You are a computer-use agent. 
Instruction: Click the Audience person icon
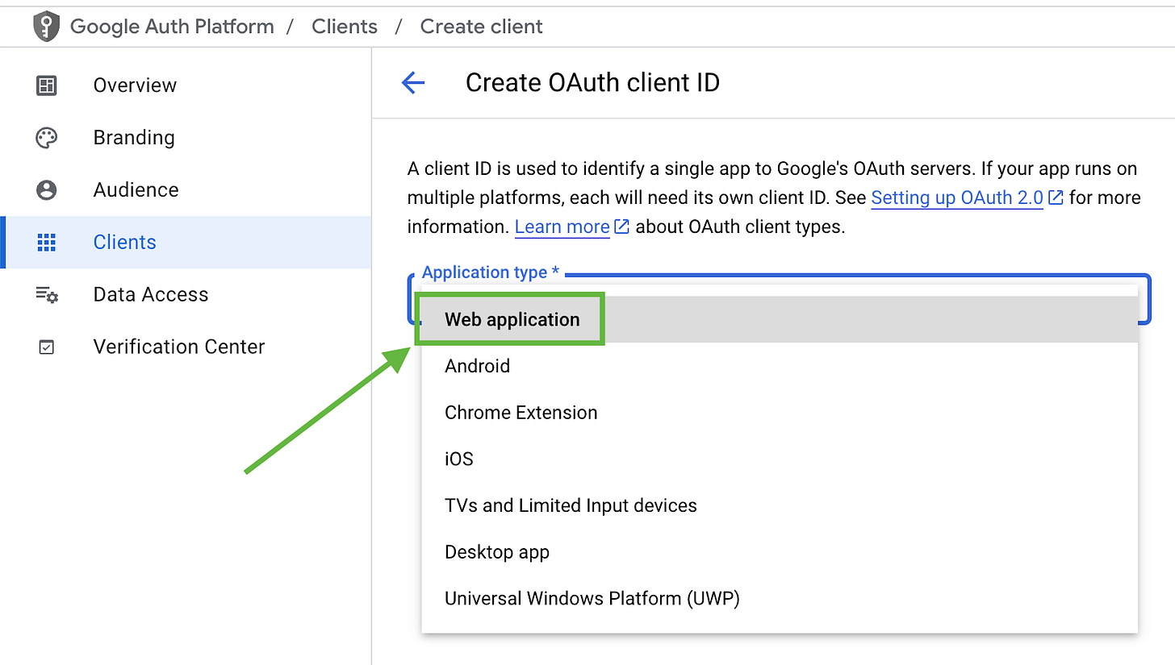[47, 190]
